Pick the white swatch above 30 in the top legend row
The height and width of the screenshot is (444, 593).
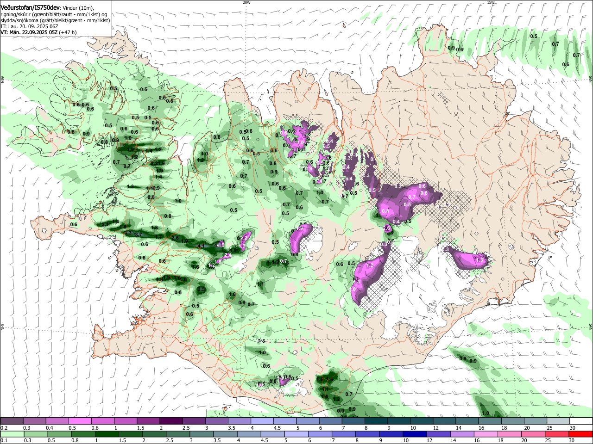pyautogui.click(x=581, y=421)
